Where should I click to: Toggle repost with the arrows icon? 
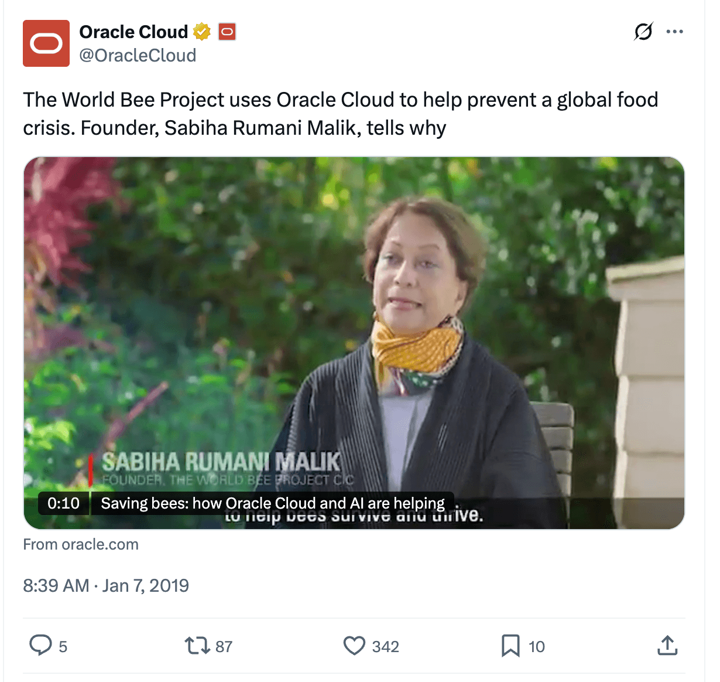click(197, 646)
